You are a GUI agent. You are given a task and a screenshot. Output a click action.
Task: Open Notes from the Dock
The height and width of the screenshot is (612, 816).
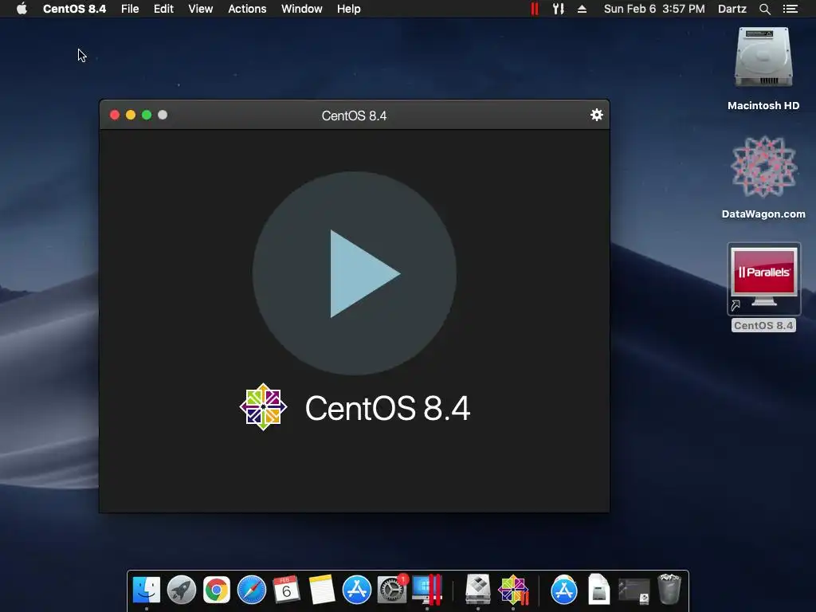point(322,590)
